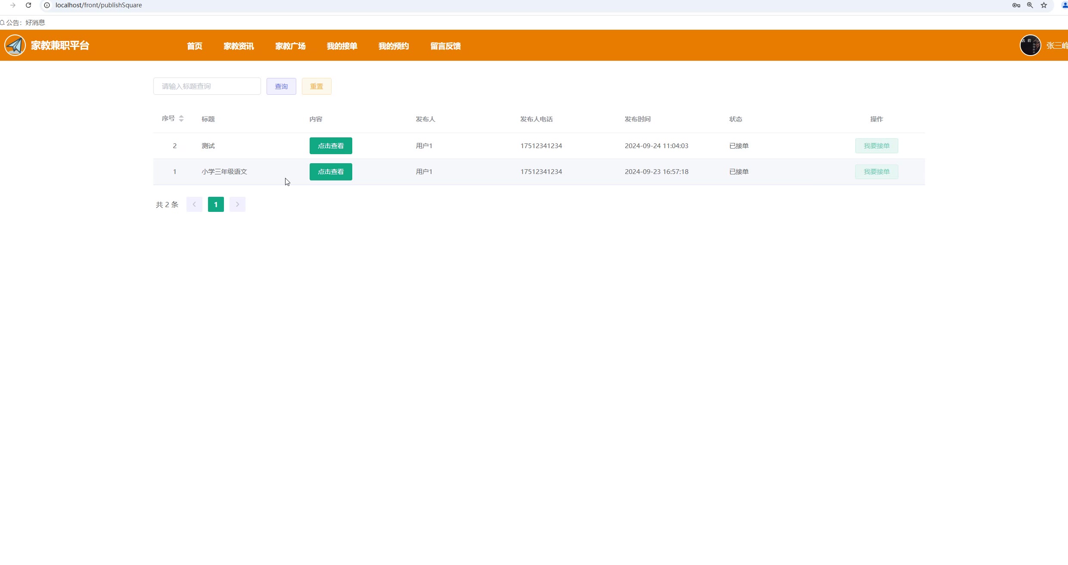
Task: Click the 小学三年级语文 title cell
Action: pyautogui.click(x=224, y=171)
